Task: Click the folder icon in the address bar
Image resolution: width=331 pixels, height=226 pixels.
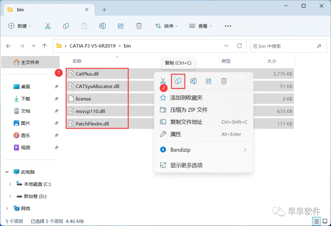Action: [x=59, y=46]
